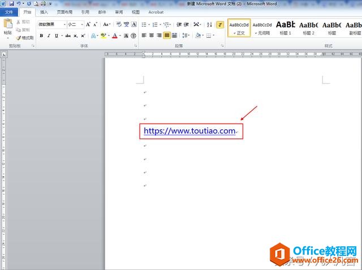
Task: Open the 微软雅黑 font name dropdown
Action: coord(64,24)
